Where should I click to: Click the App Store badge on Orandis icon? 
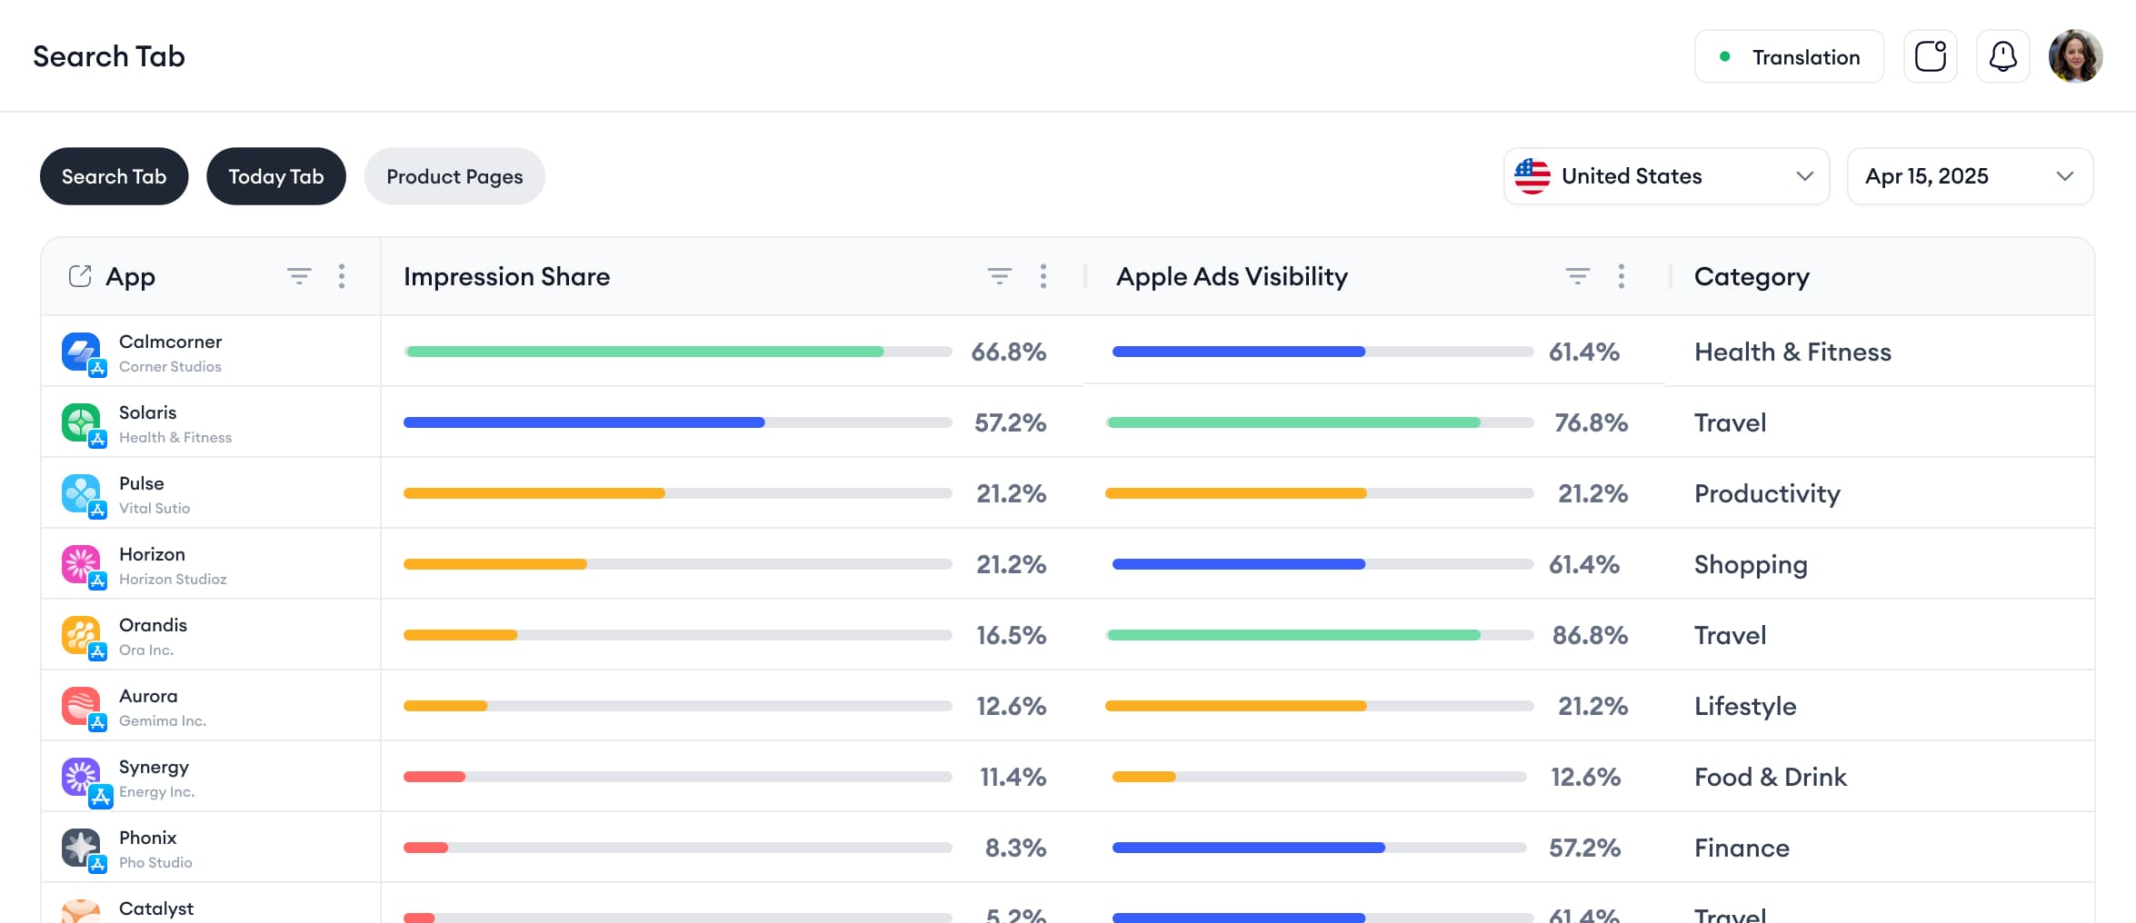point(95,650)
